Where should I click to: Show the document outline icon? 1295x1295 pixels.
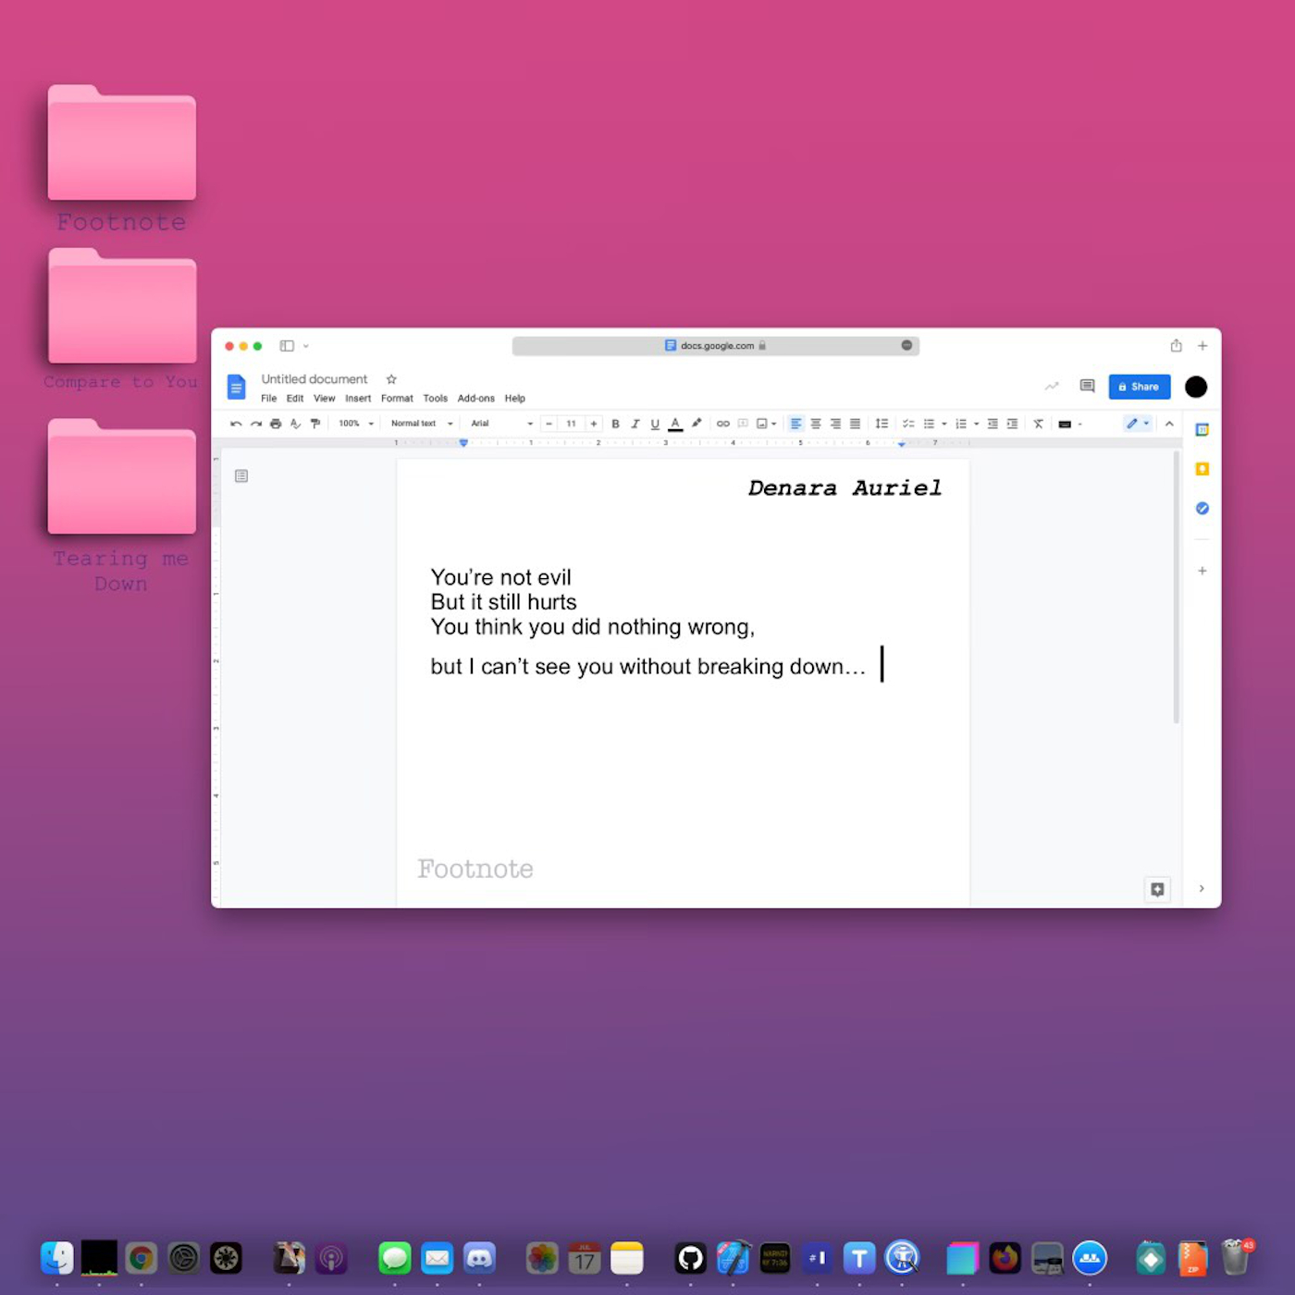241,475
